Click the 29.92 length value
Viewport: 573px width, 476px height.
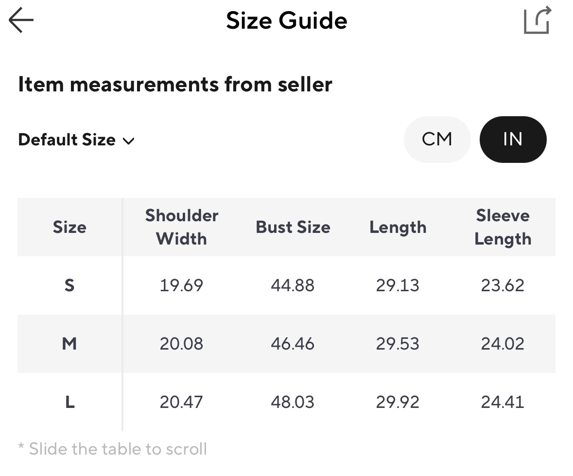point(398,402)
